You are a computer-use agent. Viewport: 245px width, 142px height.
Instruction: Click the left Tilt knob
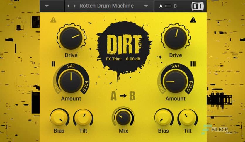click(83, 118)
